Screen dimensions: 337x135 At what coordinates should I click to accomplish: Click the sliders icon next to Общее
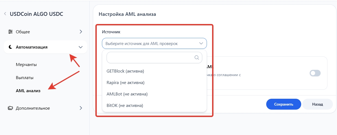click(x=10, y=32)
